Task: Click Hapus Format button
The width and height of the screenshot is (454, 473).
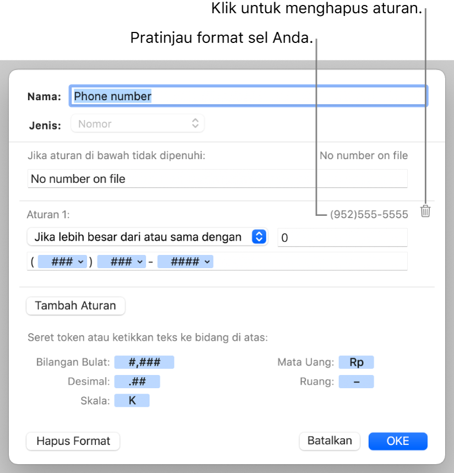Action: [x=73, y=441]
